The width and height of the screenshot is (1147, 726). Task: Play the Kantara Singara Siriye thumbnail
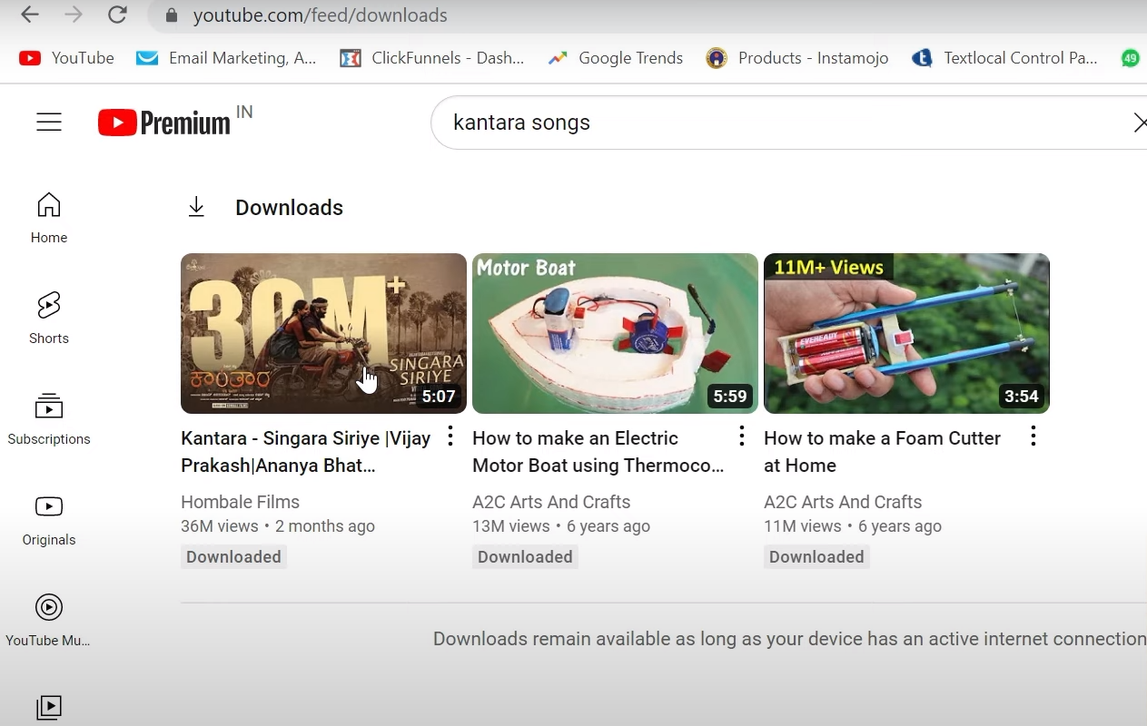coord(323,333)
